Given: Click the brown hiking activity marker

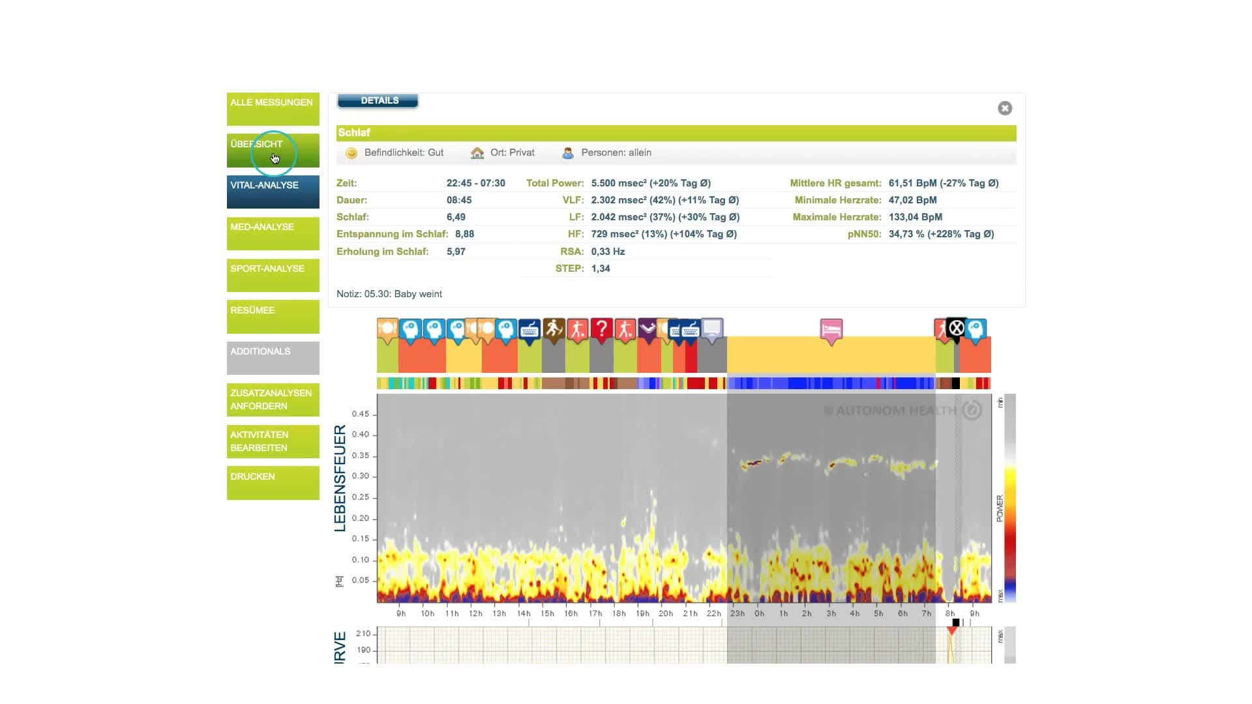Looking at the screenshot, I should click(554, 329).
